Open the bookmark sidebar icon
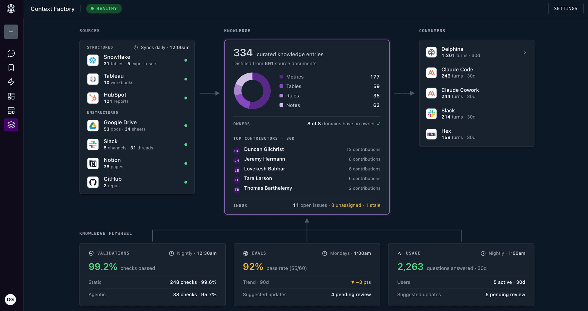The width and height of the screenshot is (588, 311). 11,67
